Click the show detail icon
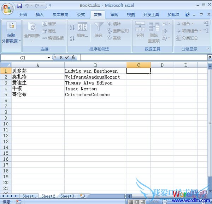212x204 pixels. [206, 24]
